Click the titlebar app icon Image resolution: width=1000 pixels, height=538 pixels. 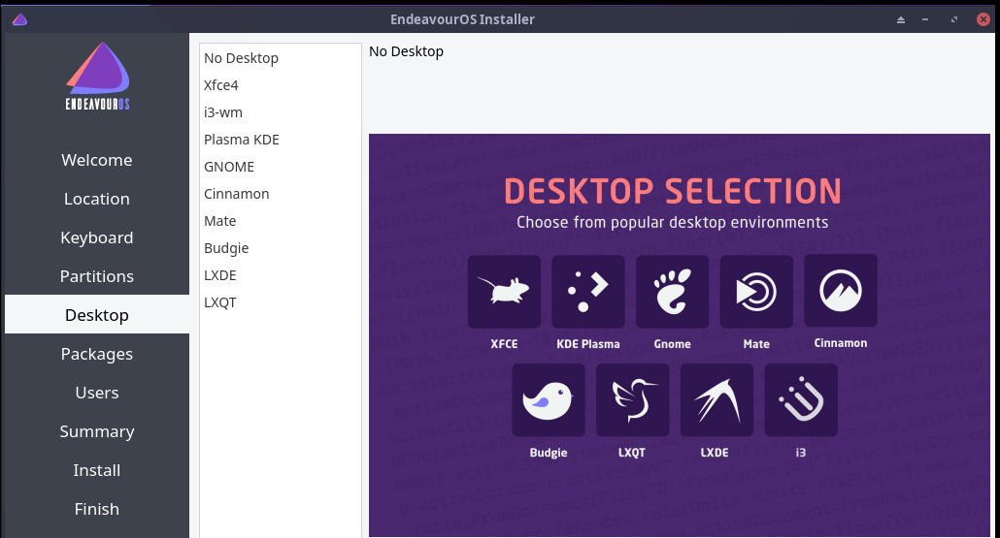click(x=19, y=19)
